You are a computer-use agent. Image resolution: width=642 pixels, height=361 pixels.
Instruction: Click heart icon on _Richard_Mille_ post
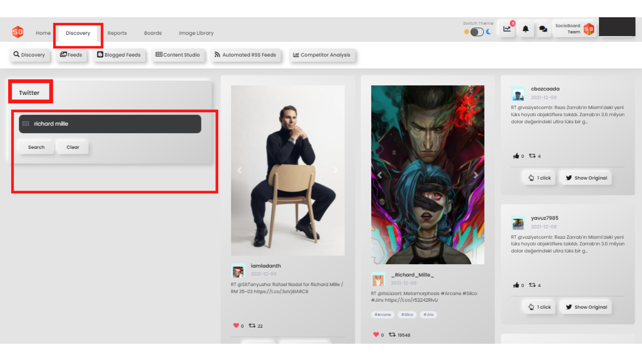pos(376,335)
